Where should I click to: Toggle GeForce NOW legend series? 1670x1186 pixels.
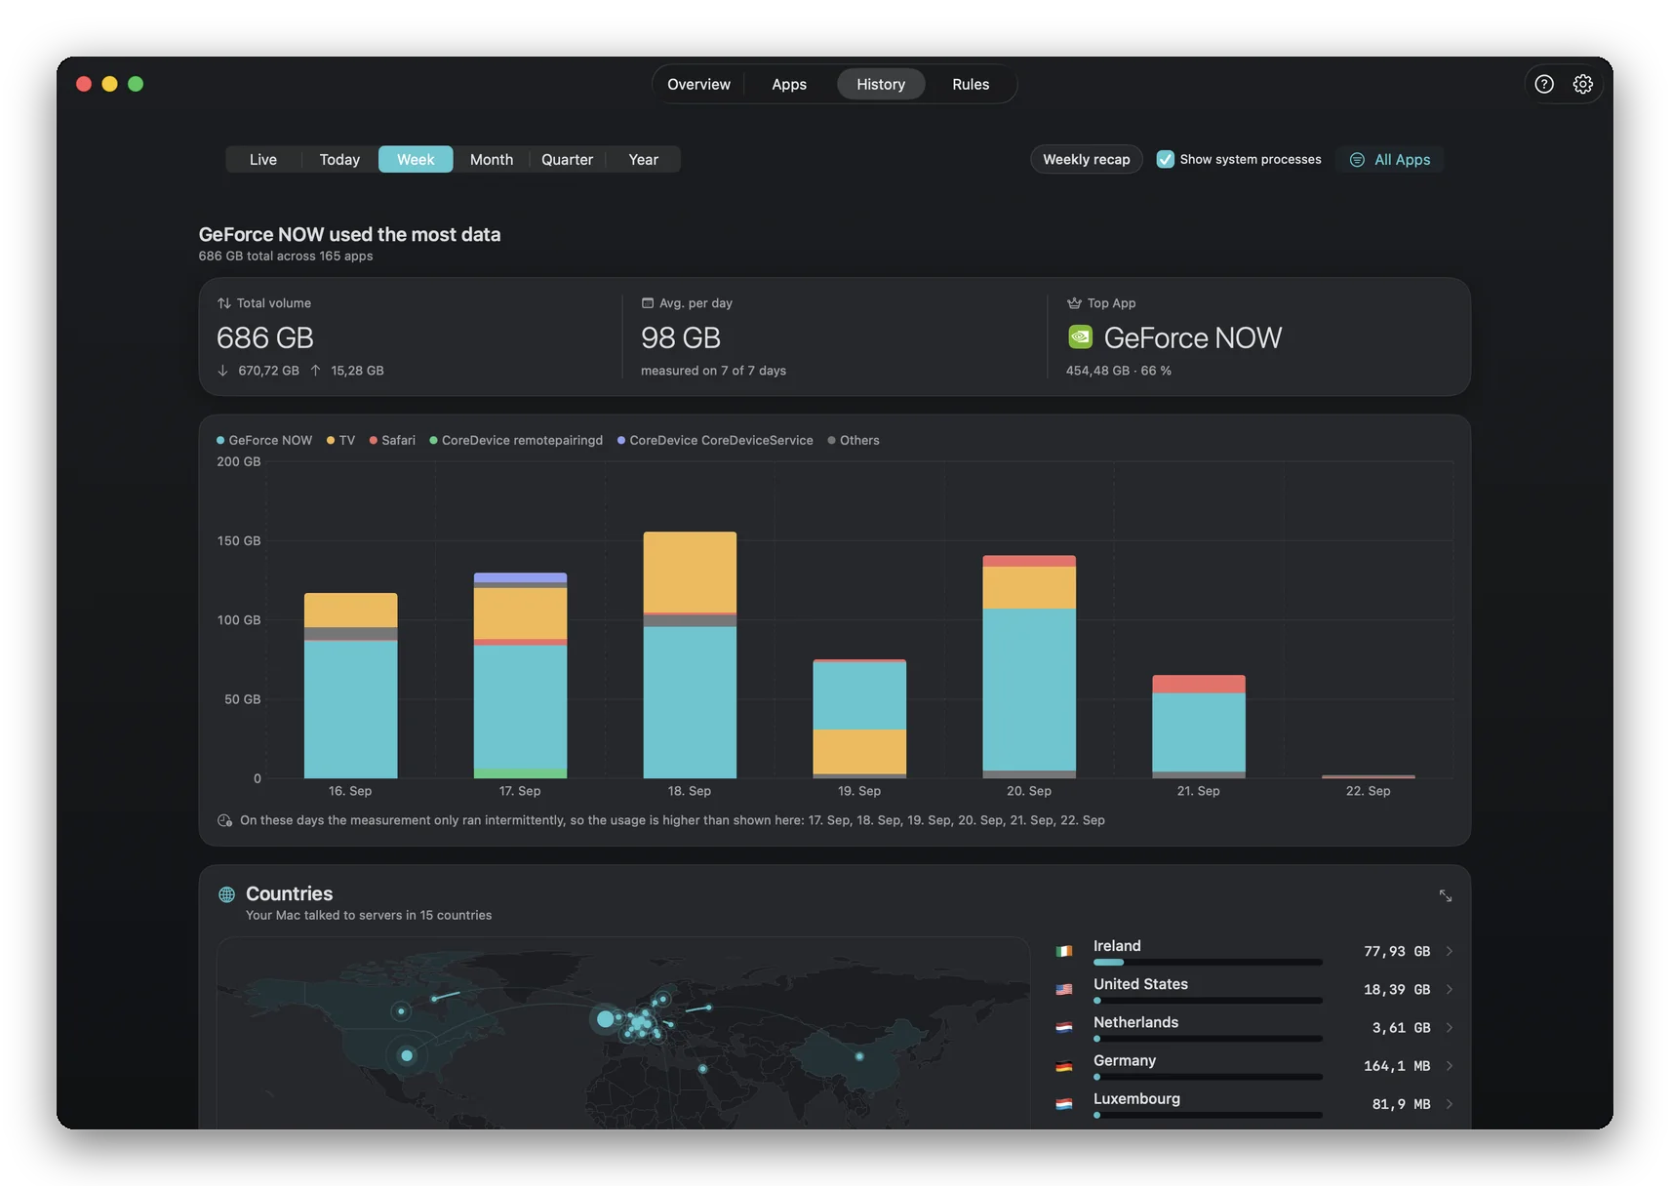coord(264,441)
